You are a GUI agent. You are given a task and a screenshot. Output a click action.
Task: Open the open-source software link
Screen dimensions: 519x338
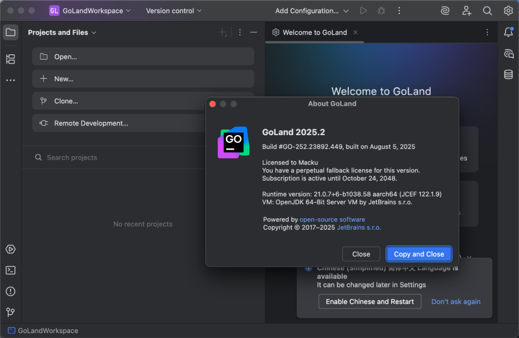tap(333, 220)
